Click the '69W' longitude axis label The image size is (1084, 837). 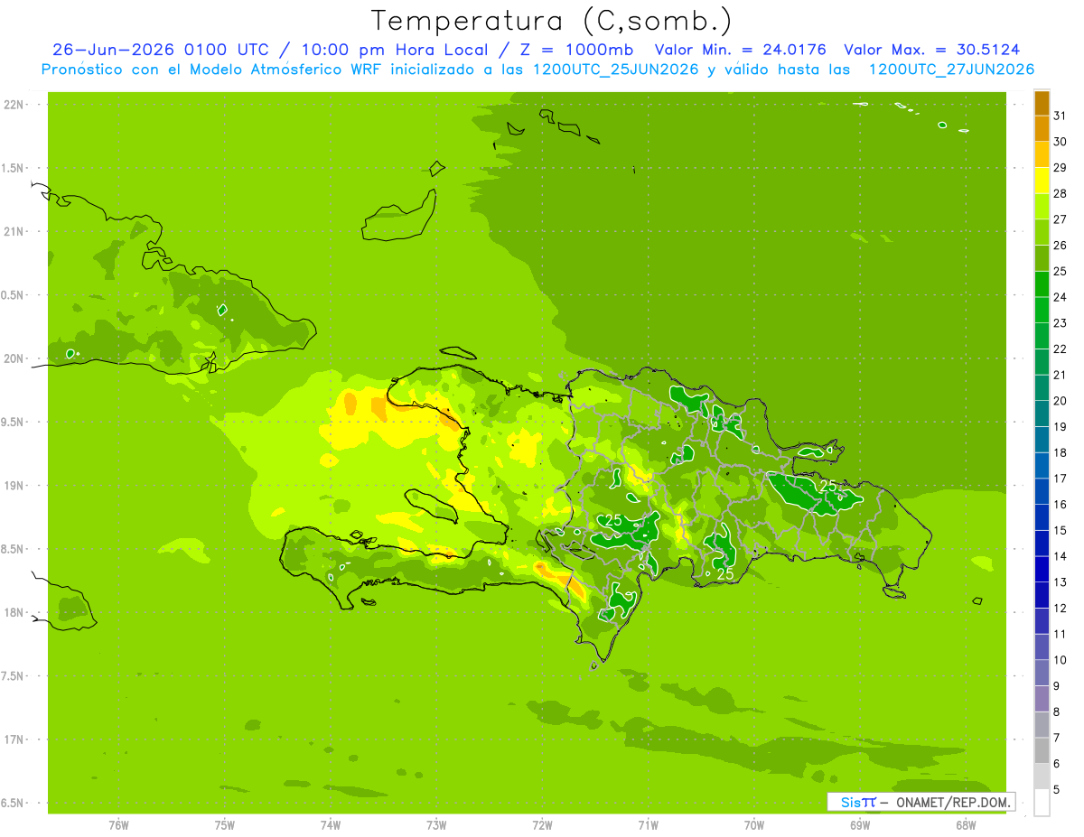tap(860, 825)
